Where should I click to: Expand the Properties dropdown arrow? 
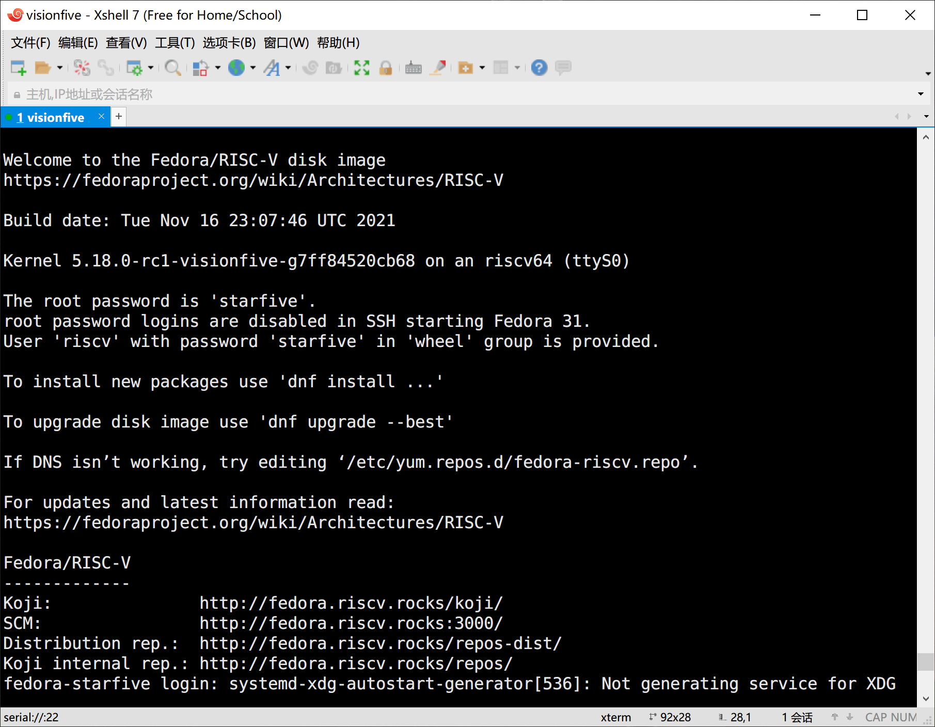tap(151, 68)
